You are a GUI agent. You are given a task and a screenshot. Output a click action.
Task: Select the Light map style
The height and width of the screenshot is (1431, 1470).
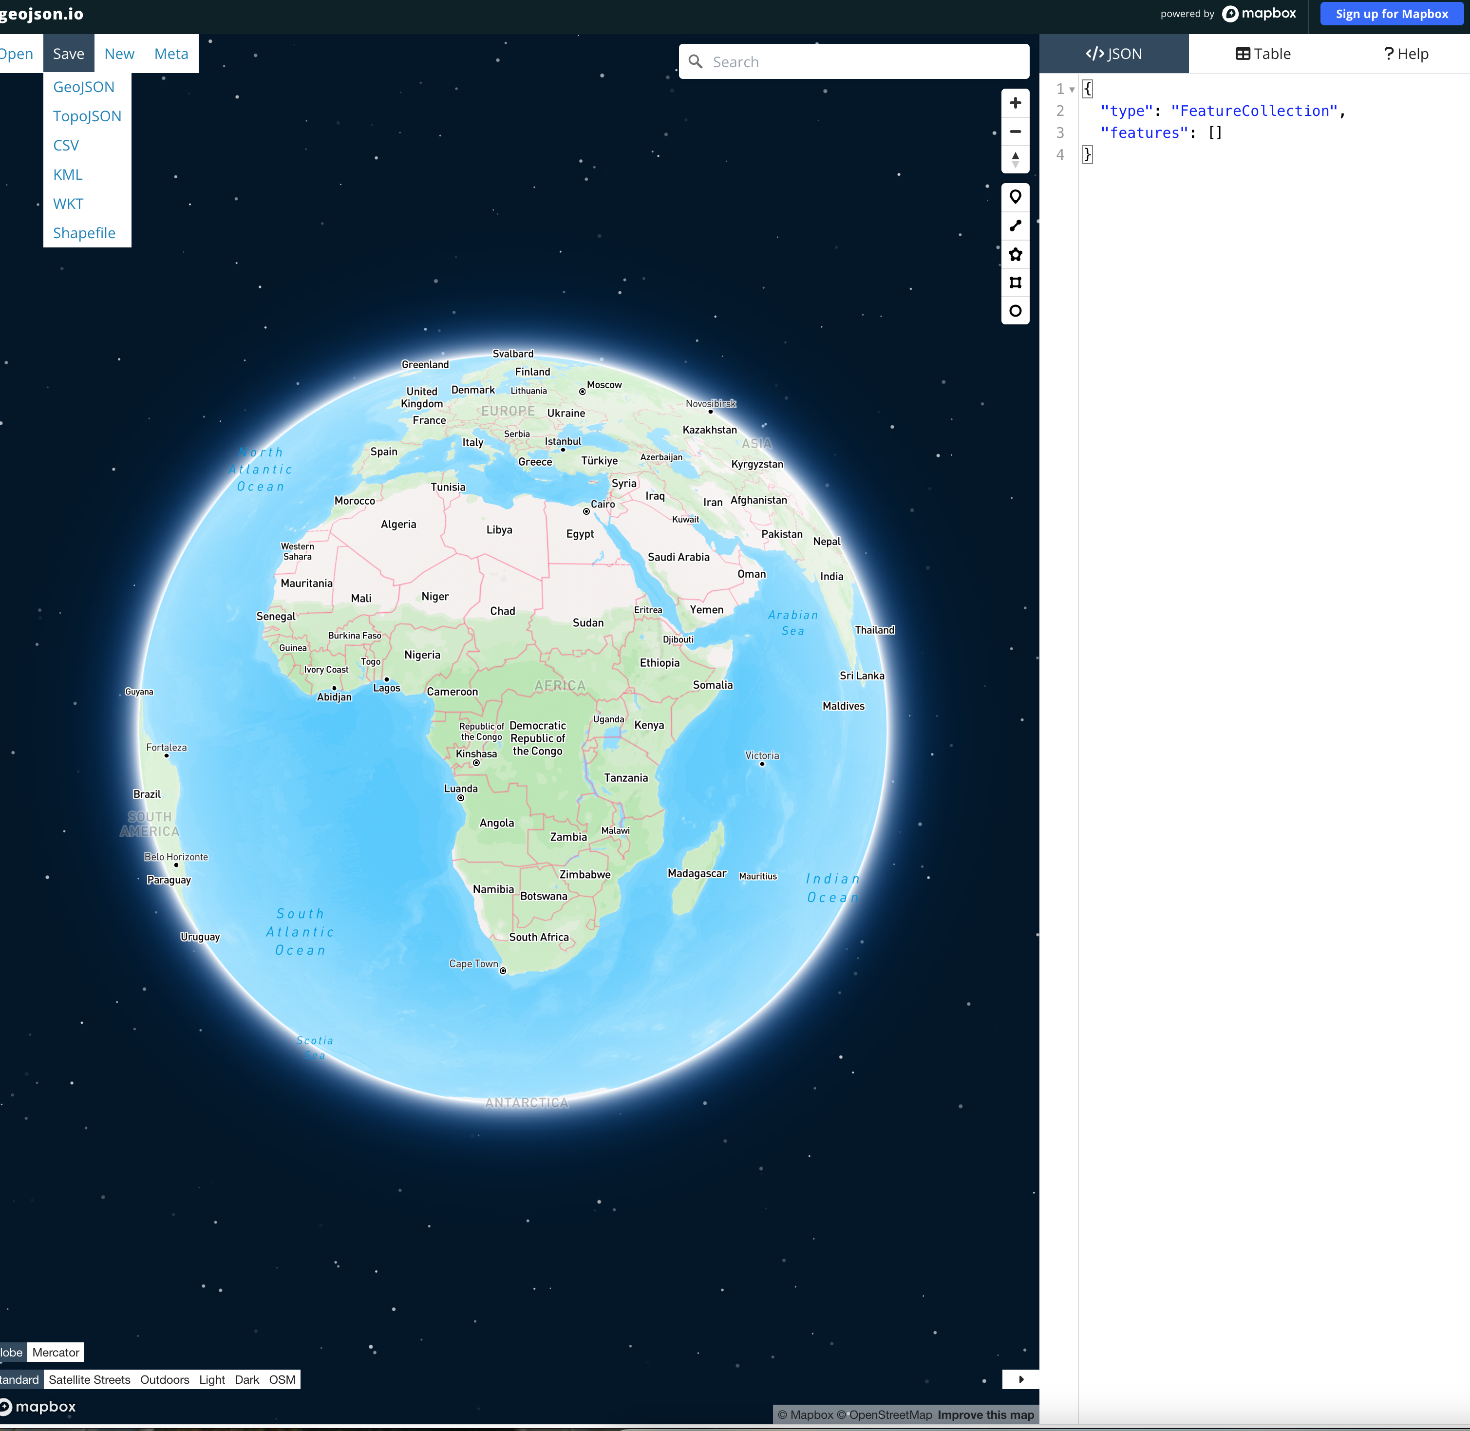point(212,1379)
